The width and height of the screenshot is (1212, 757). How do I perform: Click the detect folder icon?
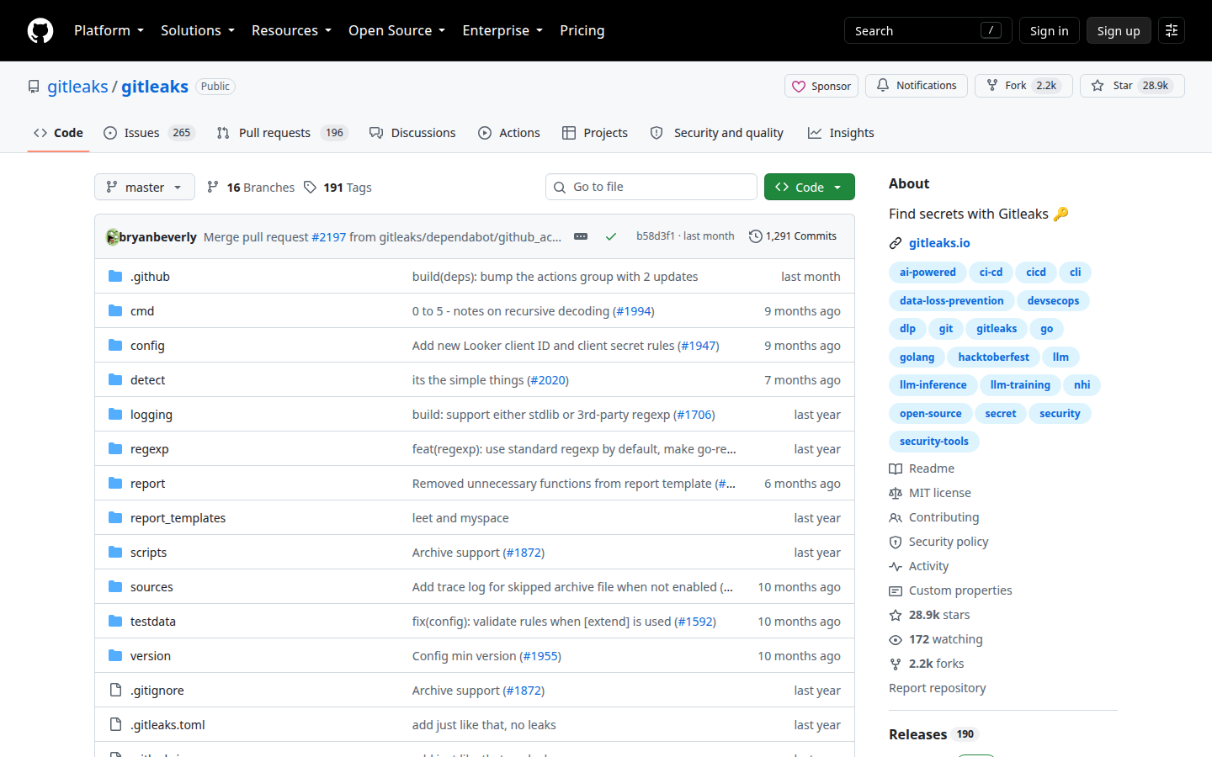115,379
